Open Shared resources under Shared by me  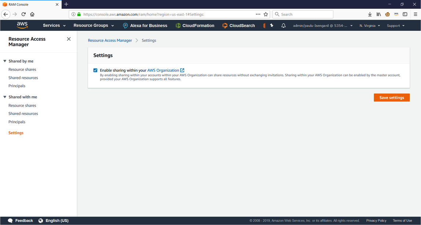[23, 78]
